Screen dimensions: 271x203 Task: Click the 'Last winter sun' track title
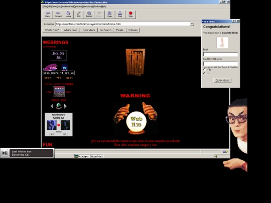[22, 151]
